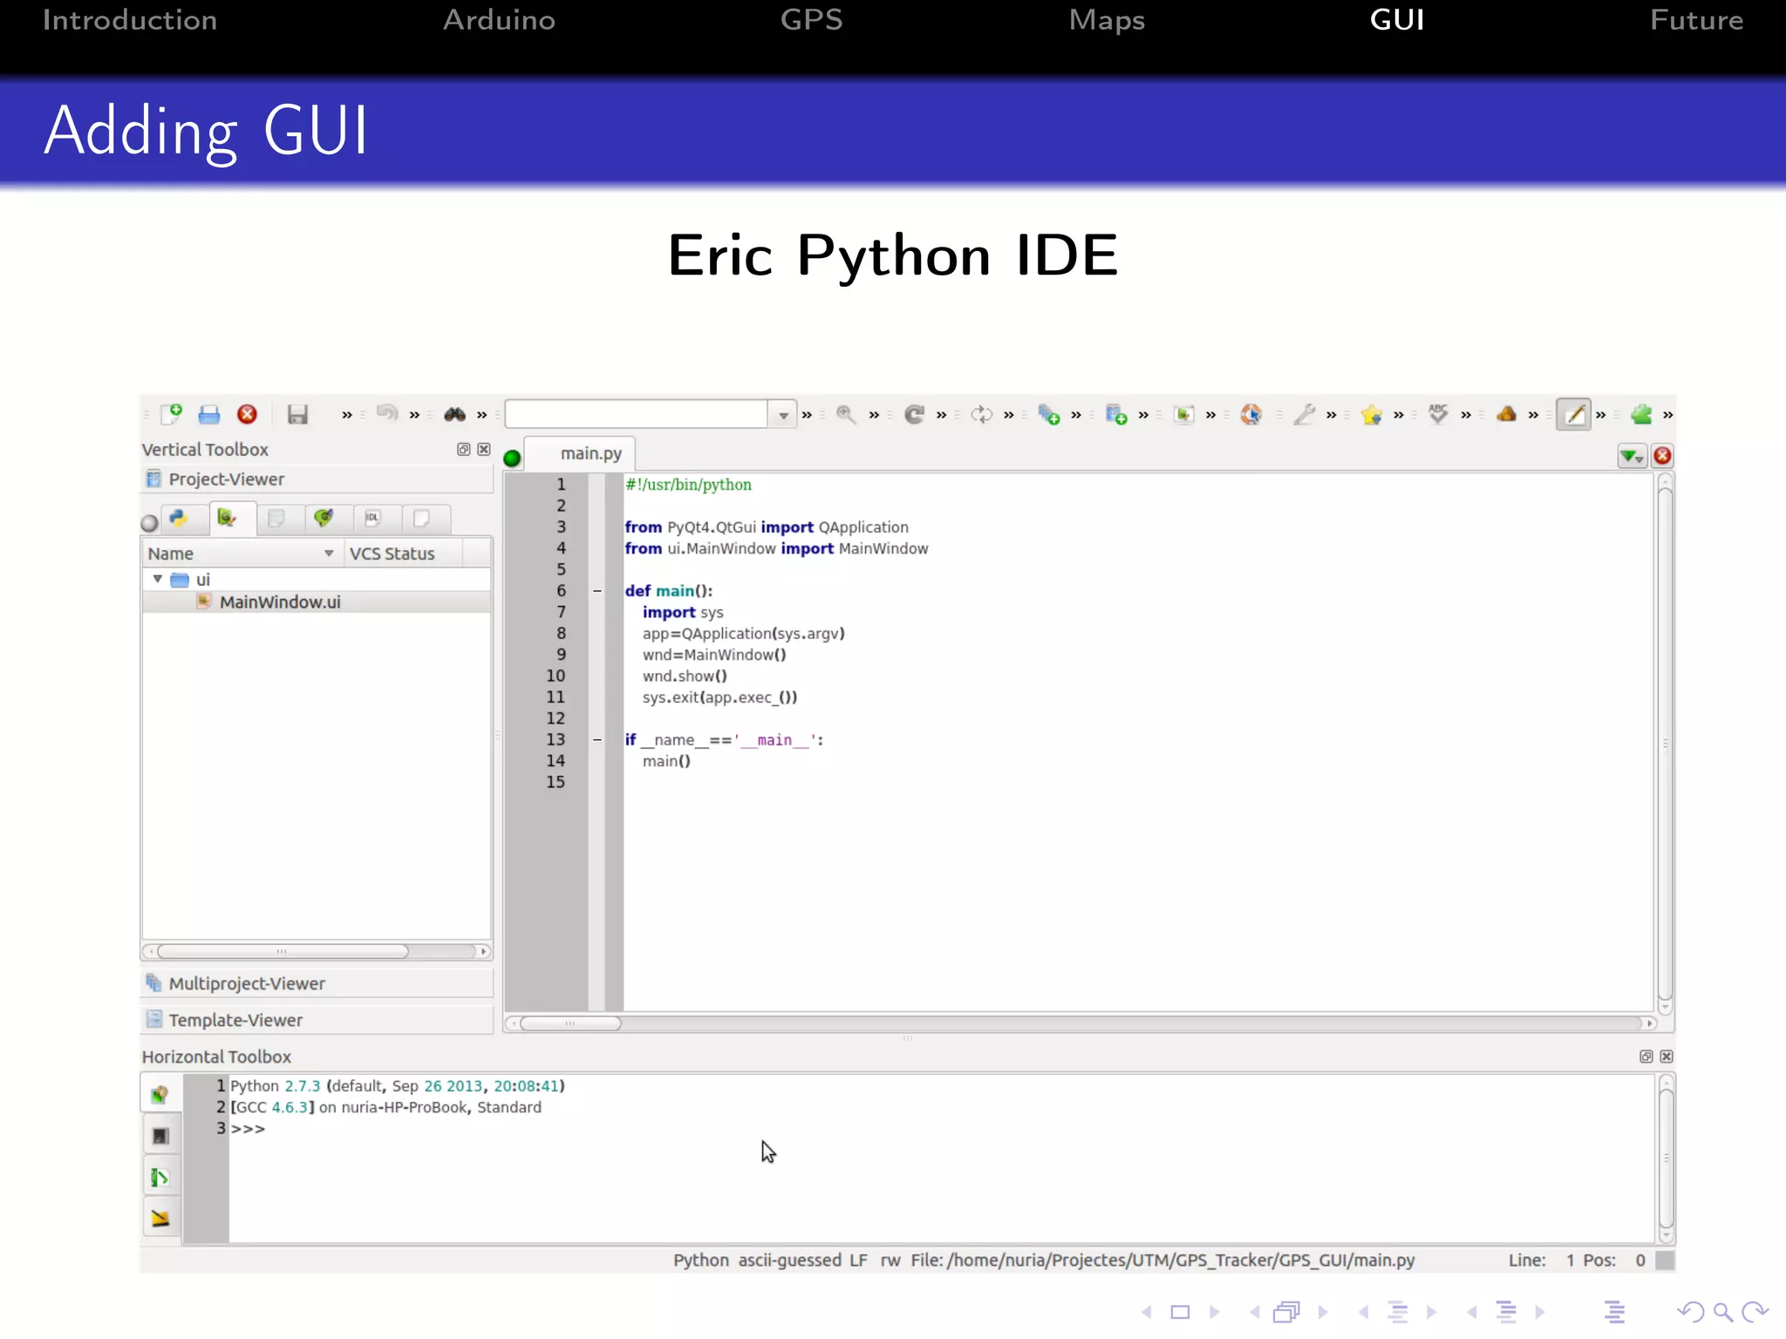The image size is (1786, 1339).
Task: Toggle the pencil edit mode button
Action: (x=1574, y=414)
